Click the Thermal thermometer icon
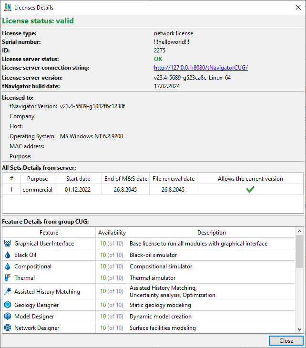 coord(8,277)
